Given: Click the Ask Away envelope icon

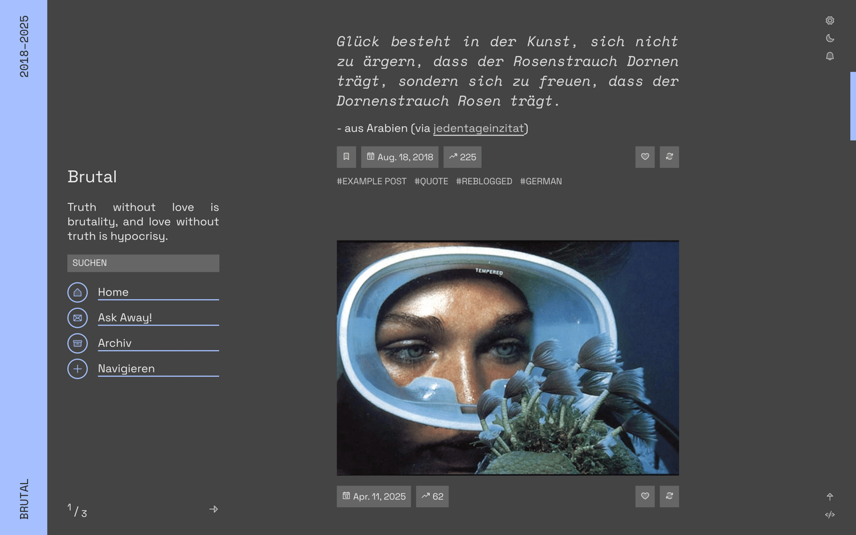Looking at the screenshot, I should tap(78, 318).
